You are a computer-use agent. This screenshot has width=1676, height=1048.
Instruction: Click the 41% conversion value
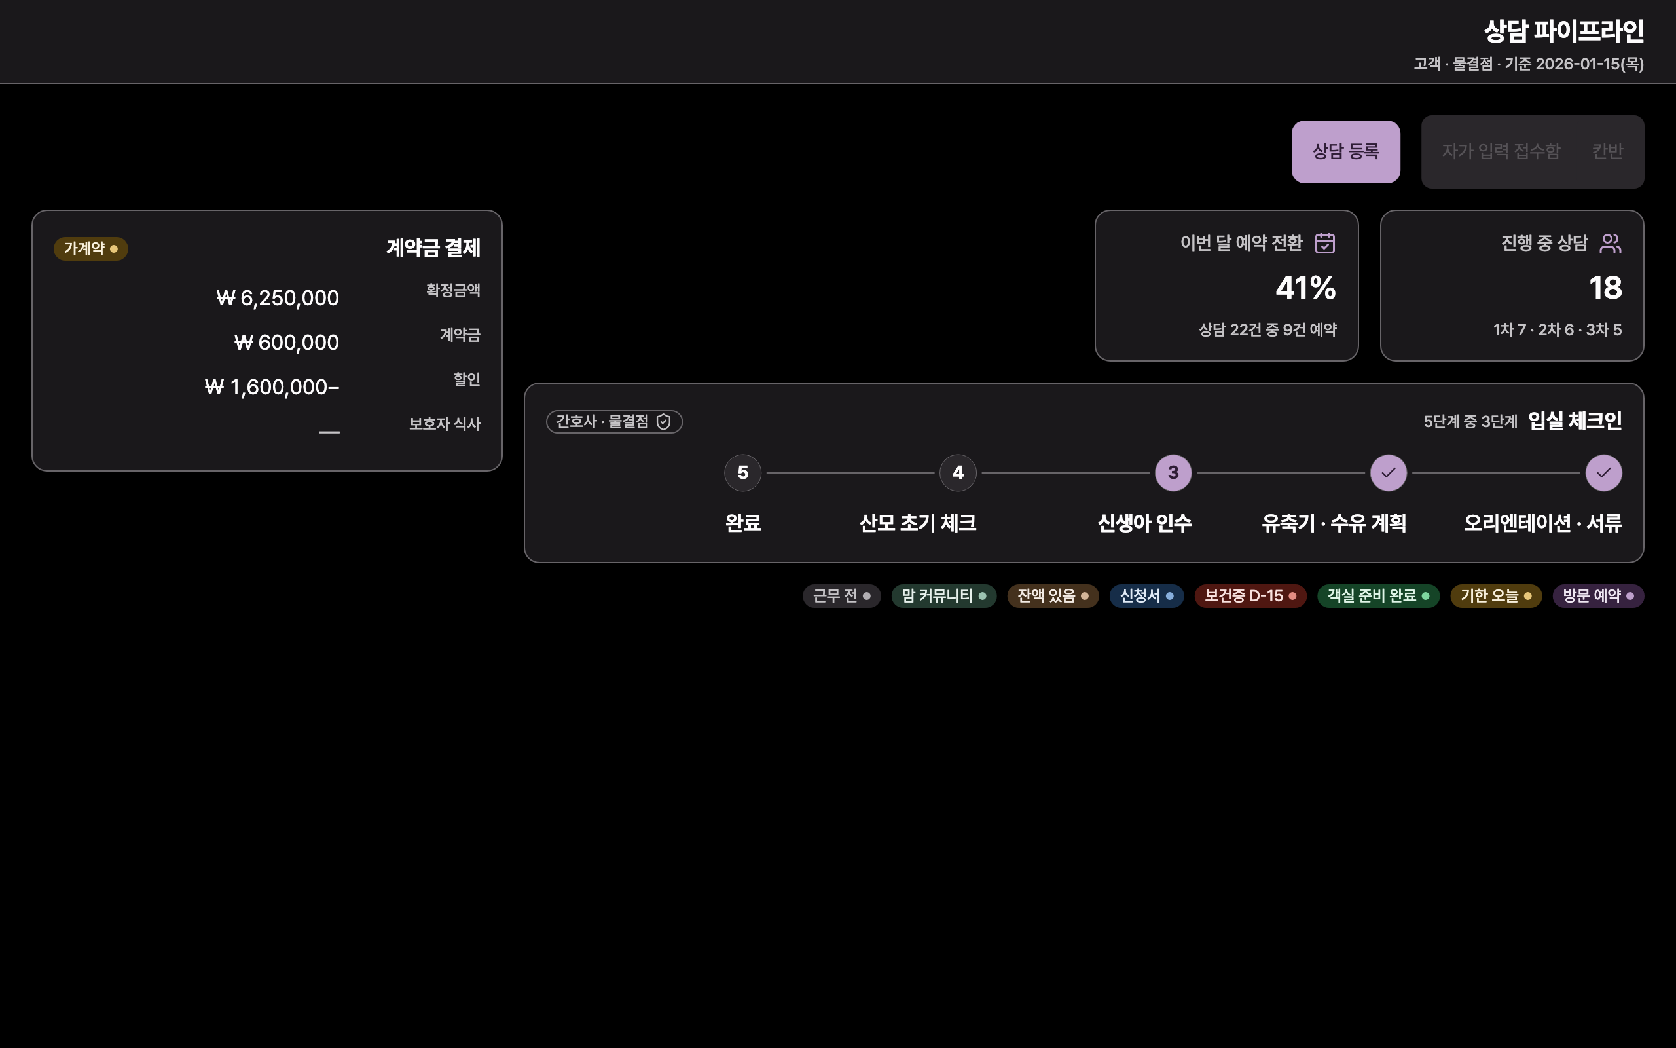(x=1305, y=288)
